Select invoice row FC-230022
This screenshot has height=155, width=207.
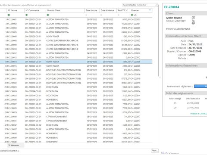(x=76, y=83)
